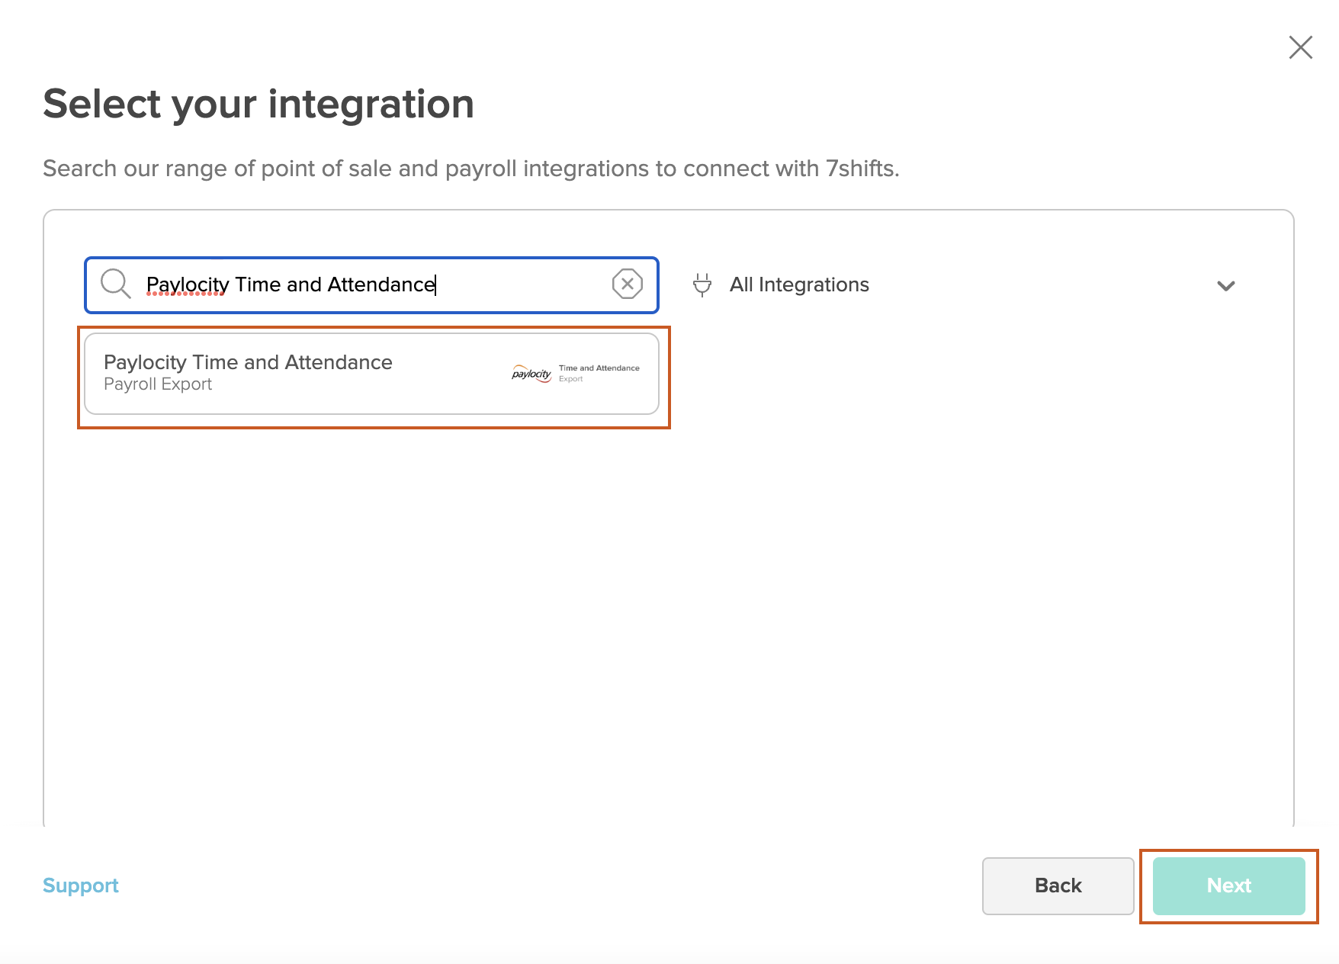Image resolution: width=1339 pixels, height=964 pixels.
Task: Click the Paylocity logo in the result
Action: click(531, 373)
